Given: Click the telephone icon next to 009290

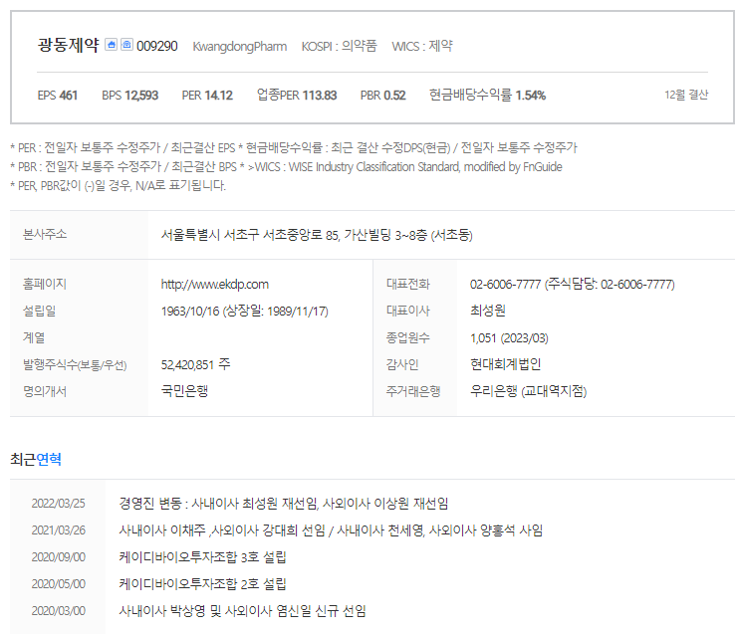Looking at the screenshot, I should [x=126, y=44].
